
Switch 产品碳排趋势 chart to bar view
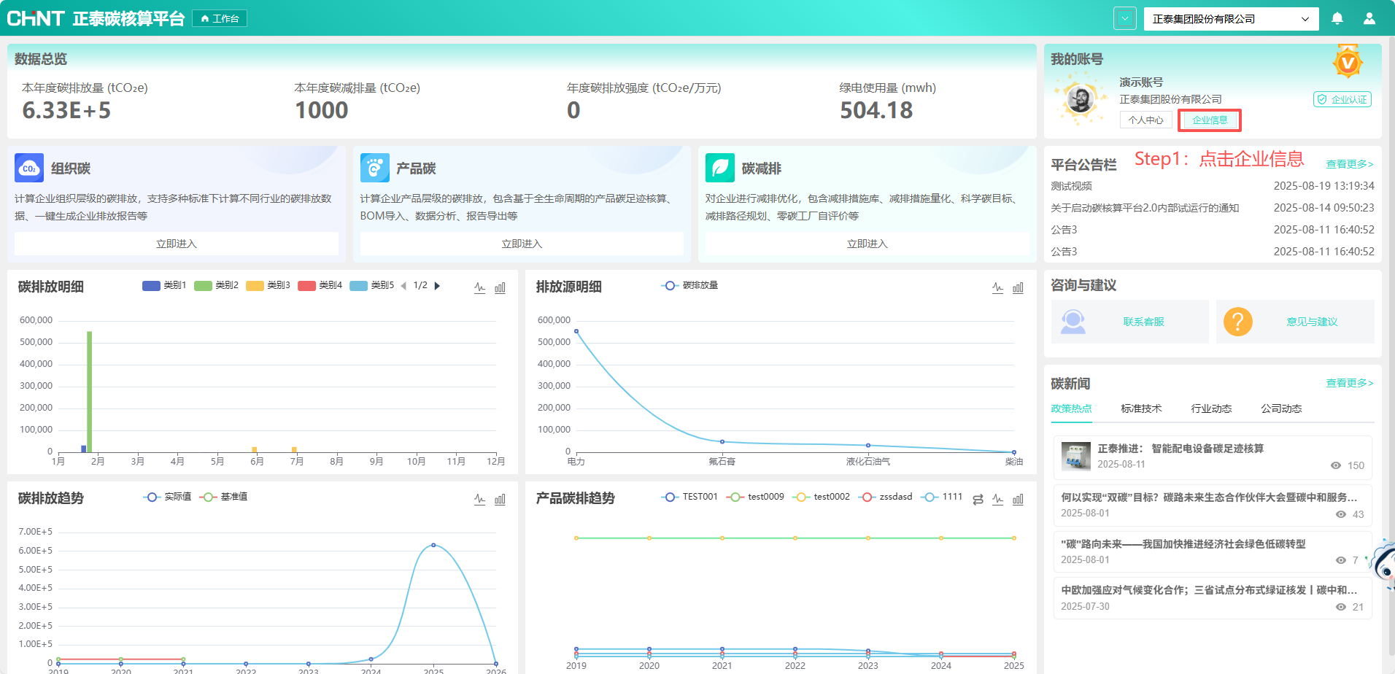(x=1018, y=499)
